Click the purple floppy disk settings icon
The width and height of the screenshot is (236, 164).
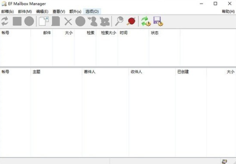[158, 21]
